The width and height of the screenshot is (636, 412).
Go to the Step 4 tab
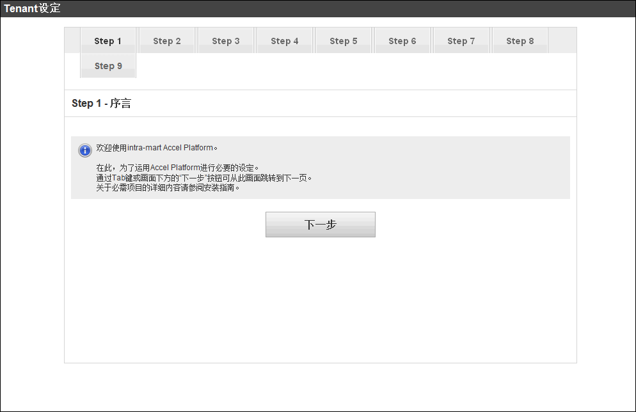pyautogui.click(x=284, y=40)
